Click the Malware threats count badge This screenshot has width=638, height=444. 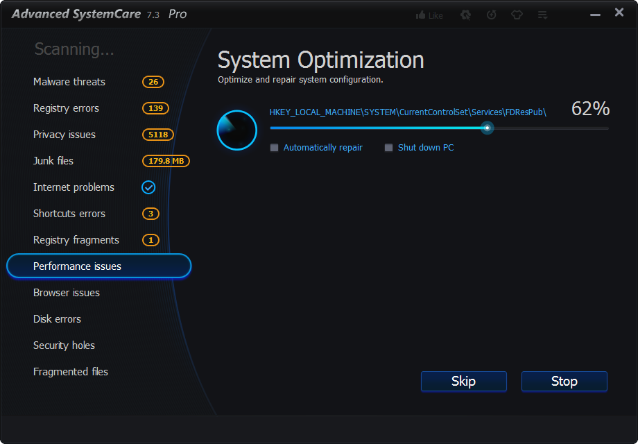tap(153, 82)
